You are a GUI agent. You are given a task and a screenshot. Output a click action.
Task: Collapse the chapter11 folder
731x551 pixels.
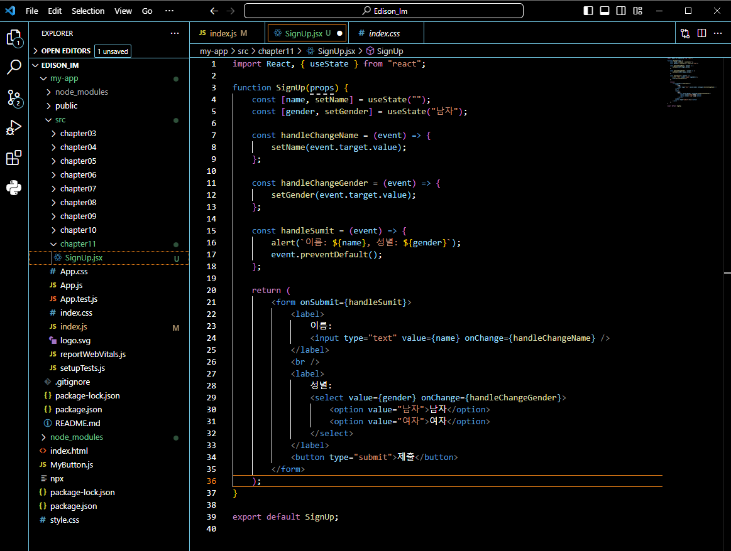[77, 243]
